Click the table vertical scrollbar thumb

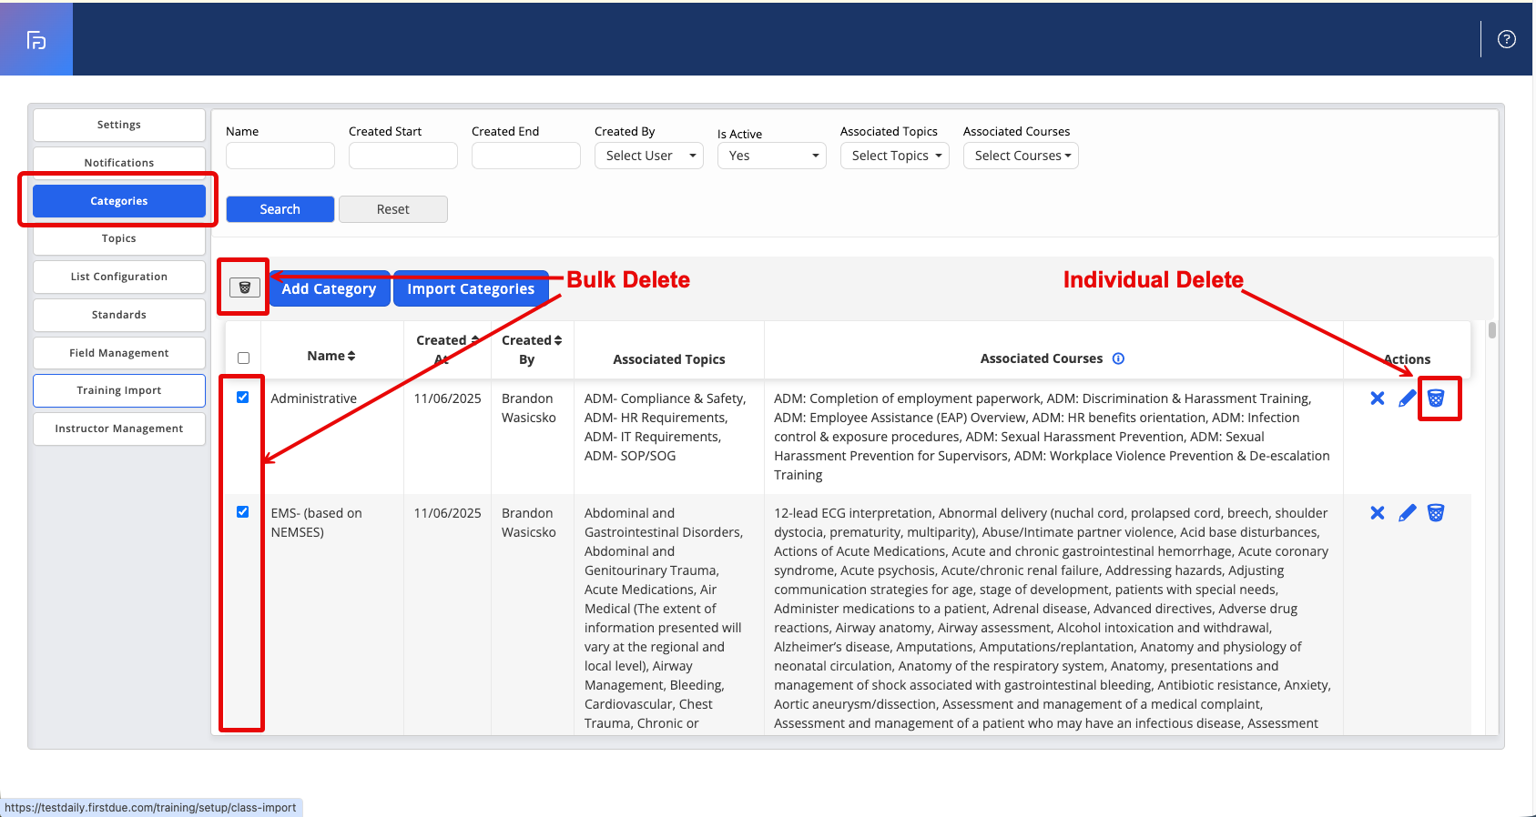tap(1492, 329)
